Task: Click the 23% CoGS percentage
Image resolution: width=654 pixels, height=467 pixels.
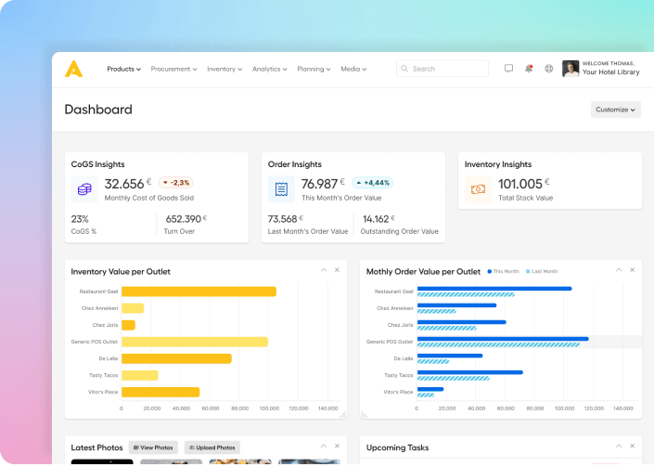Action: coord(80,219)
